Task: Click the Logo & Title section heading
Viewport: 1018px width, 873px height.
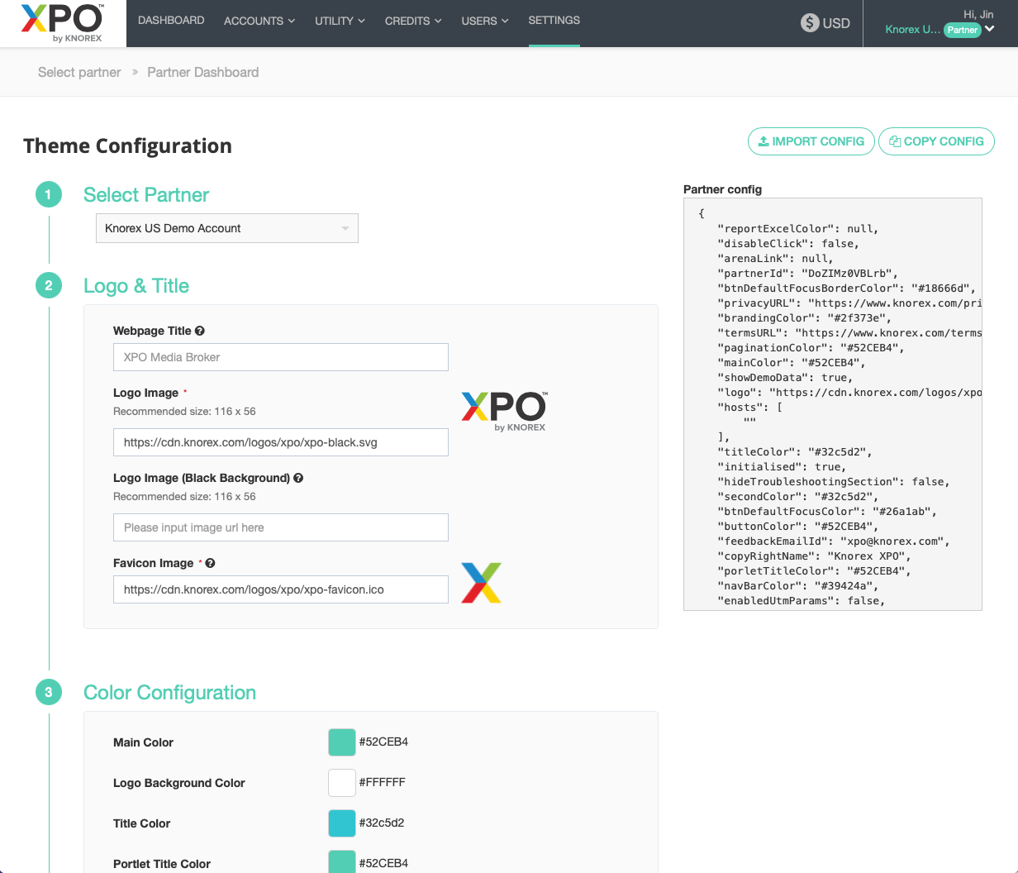Action: pos(136,286)
